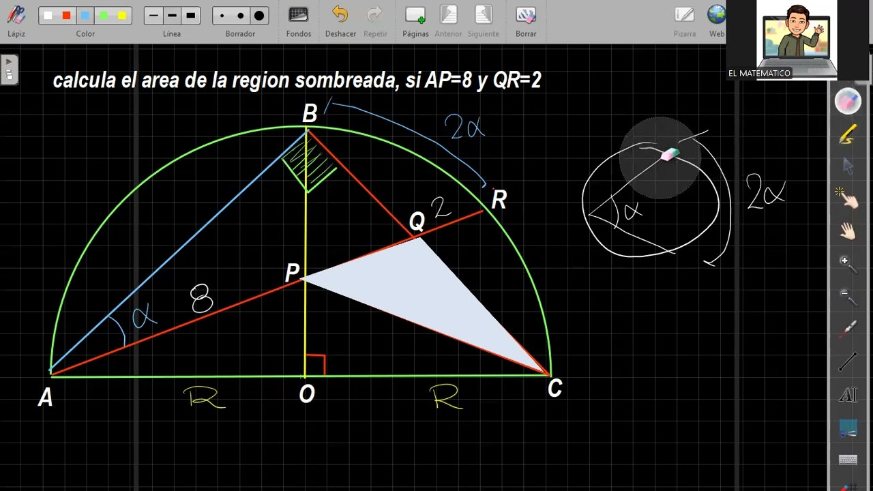Image resolution: width=873 pixels, height=491 pixels.
Task: Choose the smallest eraser size
Action: click(222, 16)
